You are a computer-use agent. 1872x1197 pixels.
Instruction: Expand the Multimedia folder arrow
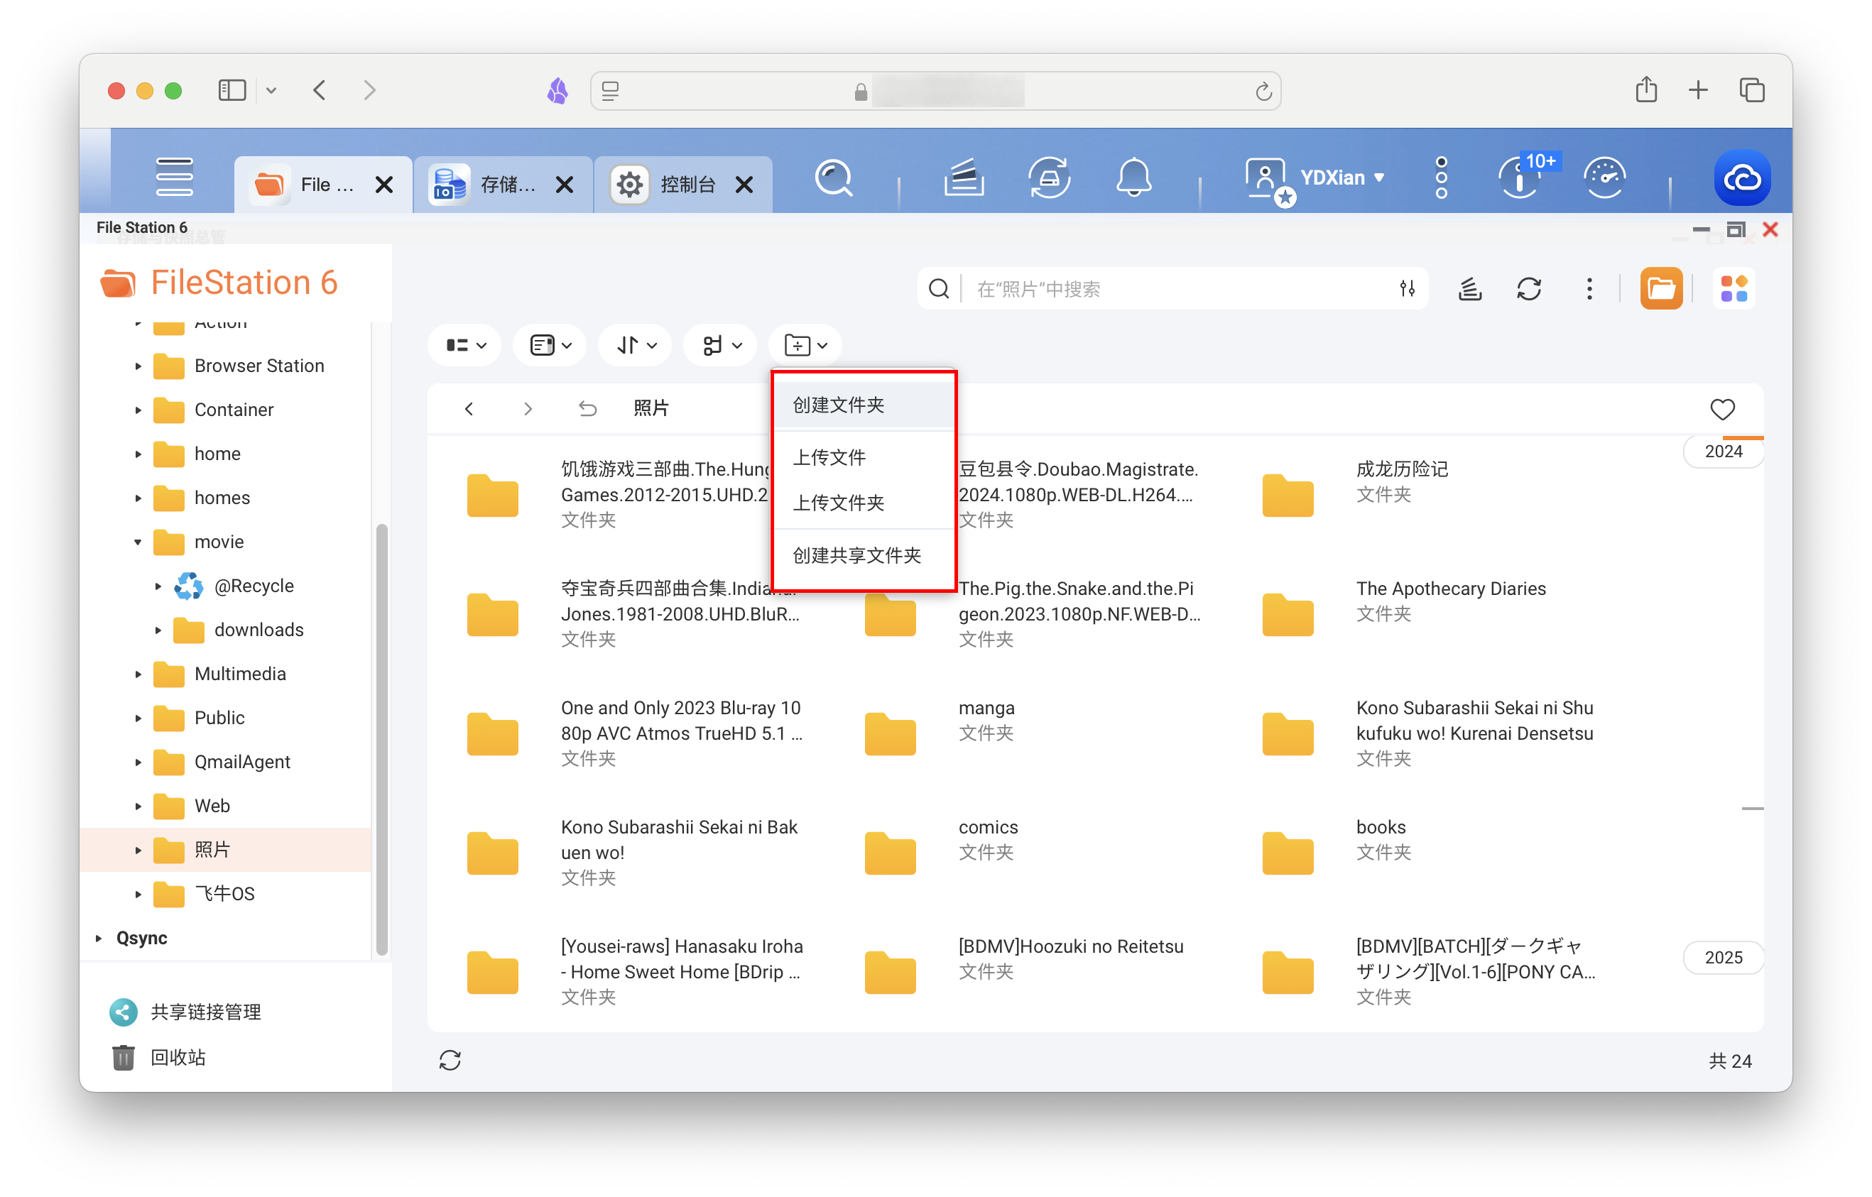138,674
